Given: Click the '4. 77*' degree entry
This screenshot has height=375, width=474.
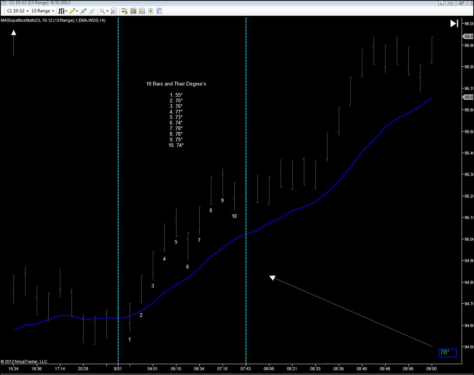Looking at the screenshot, I should (176, 112).
